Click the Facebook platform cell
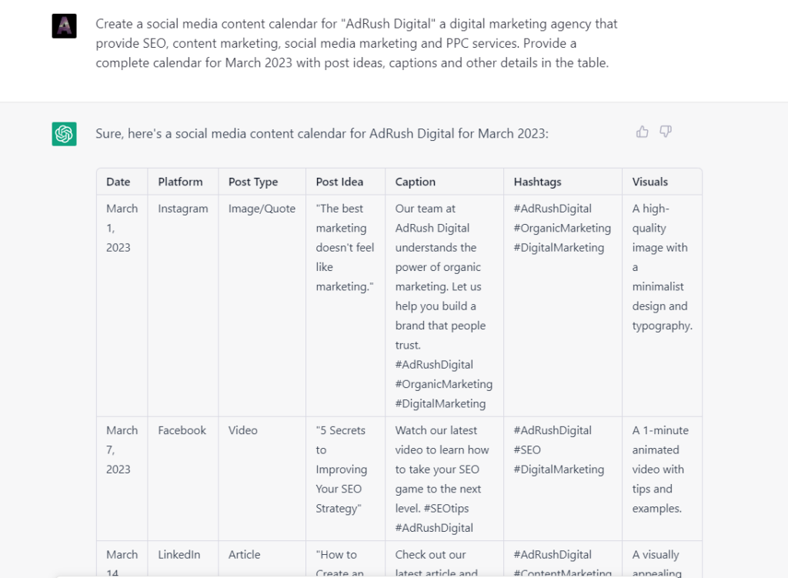The width and height of the screenshot is (788, 578). tap(182, 429)
